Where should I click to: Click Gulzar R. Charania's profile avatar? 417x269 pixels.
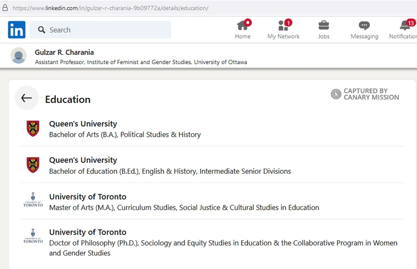[19, 56]
